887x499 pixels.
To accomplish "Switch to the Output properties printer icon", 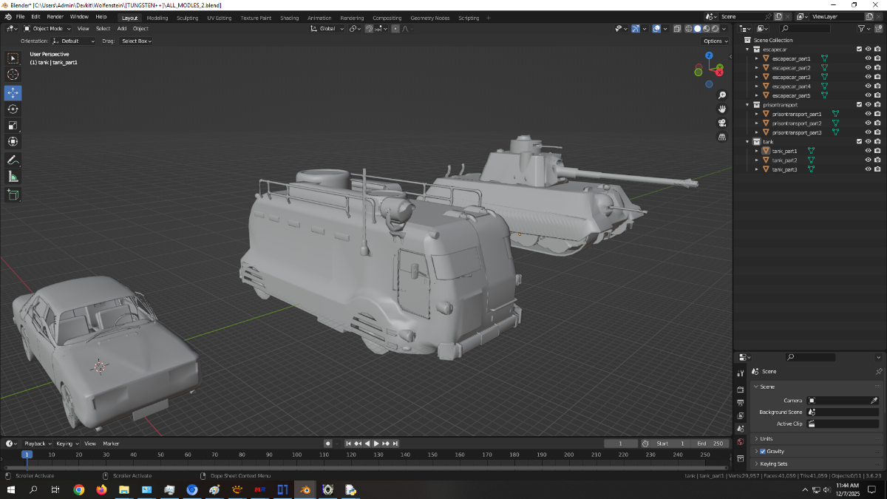I will pyautogui.click(x=741, y=402).
